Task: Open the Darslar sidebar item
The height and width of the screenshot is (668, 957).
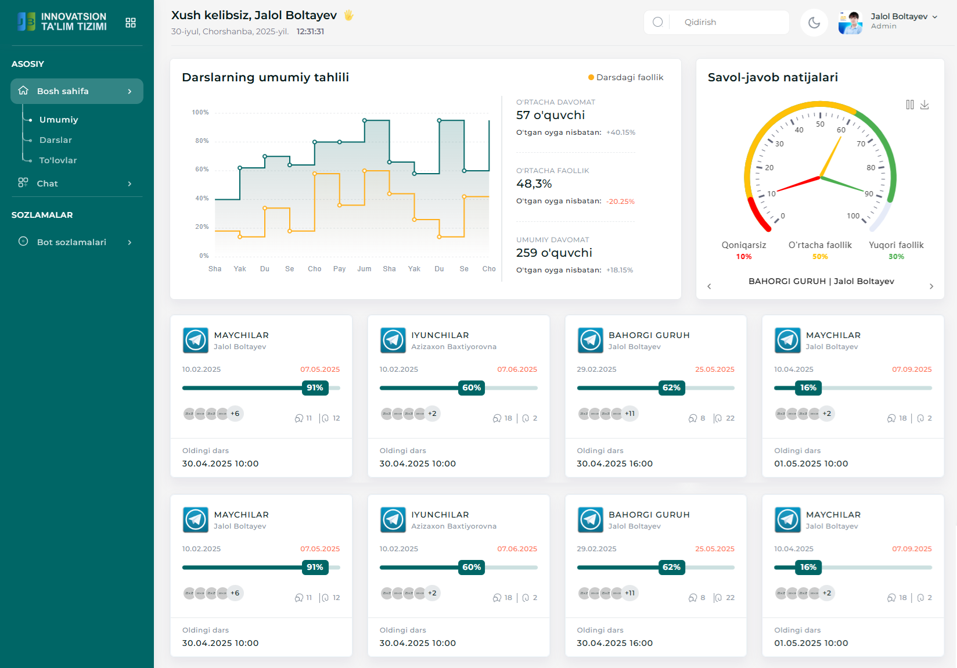Action: [56, 140]
